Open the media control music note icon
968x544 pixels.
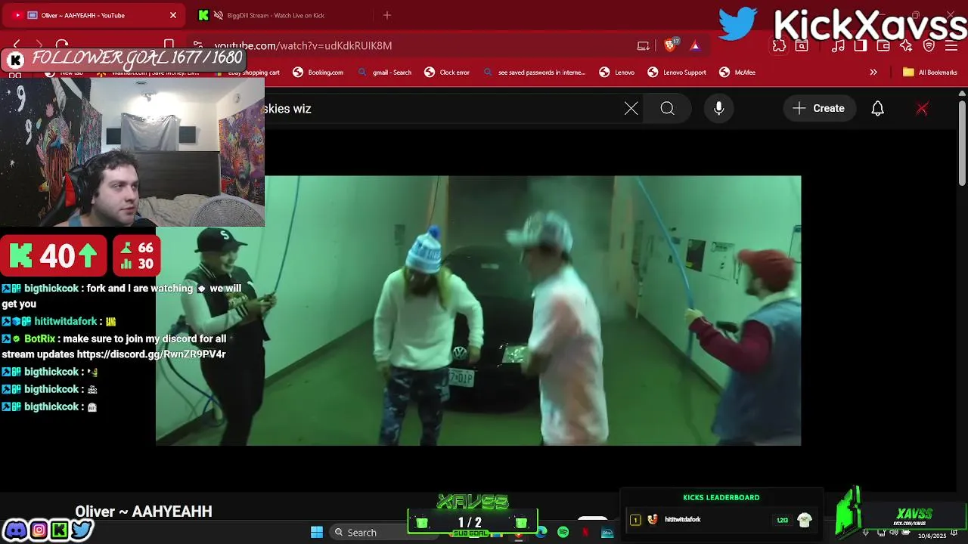point(838,45)
